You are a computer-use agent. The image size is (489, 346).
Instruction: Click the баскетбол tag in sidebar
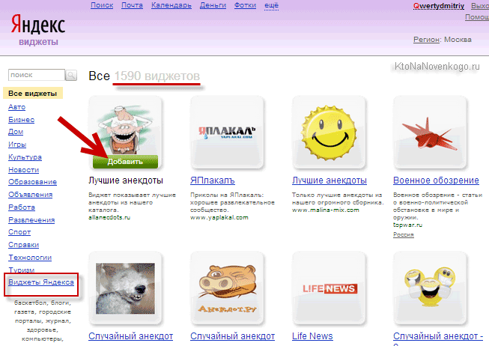coord(31,303)
